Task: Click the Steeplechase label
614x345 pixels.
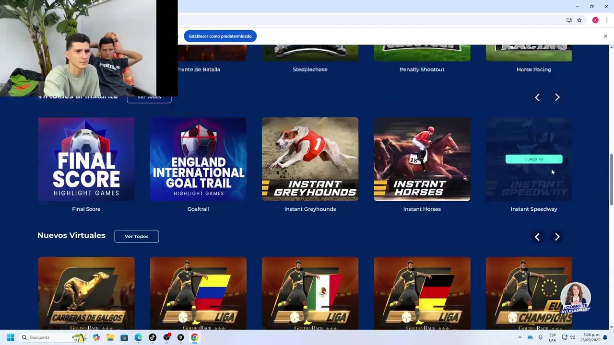Action: pos(310,69)
